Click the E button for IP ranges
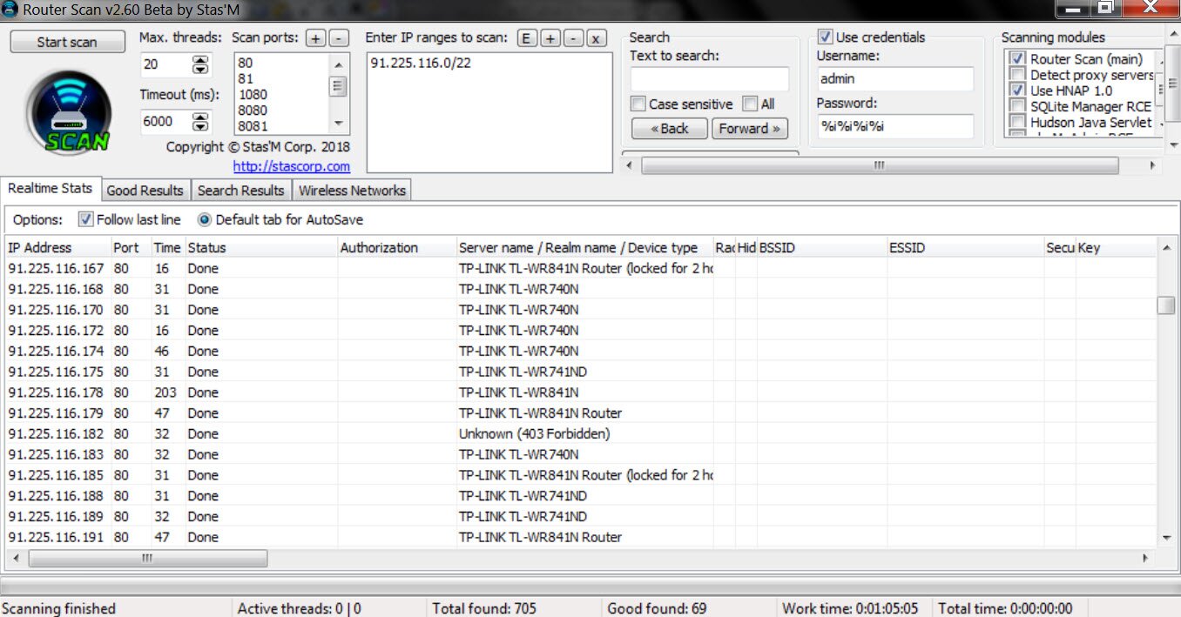1181x617 pixels. 527,38
